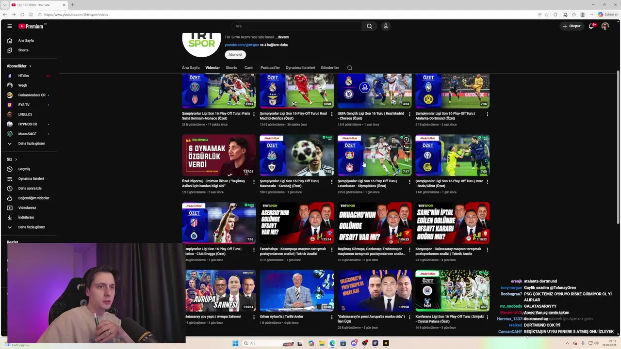Open a new browser tab
The height and width of the screenshot is (349, 621).
pyautogui.click(x=73, y=5)
